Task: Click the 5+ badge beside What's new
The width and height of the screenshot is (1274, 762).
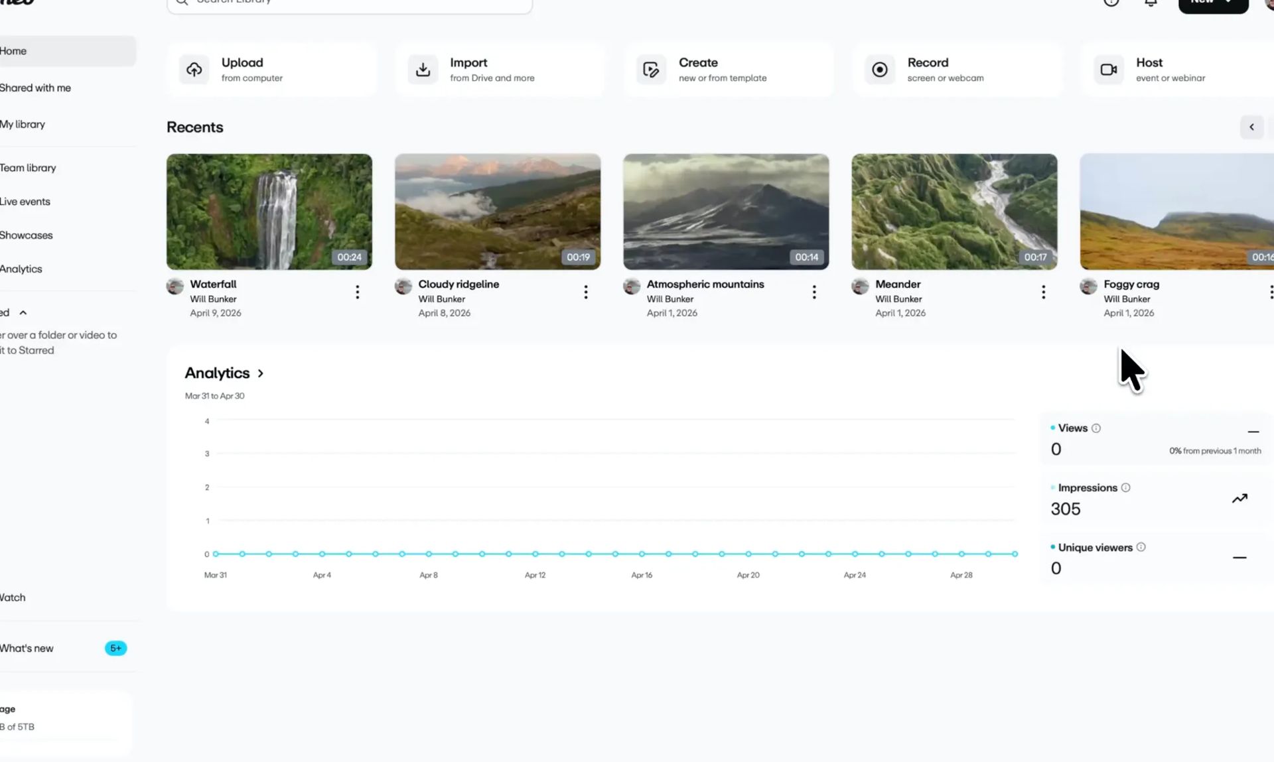Action: [115, 648]
